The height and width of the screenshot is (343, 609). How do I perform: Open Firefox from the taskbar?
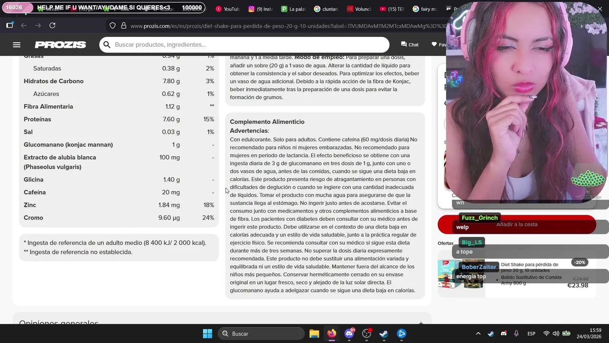[x=332, y=333]
